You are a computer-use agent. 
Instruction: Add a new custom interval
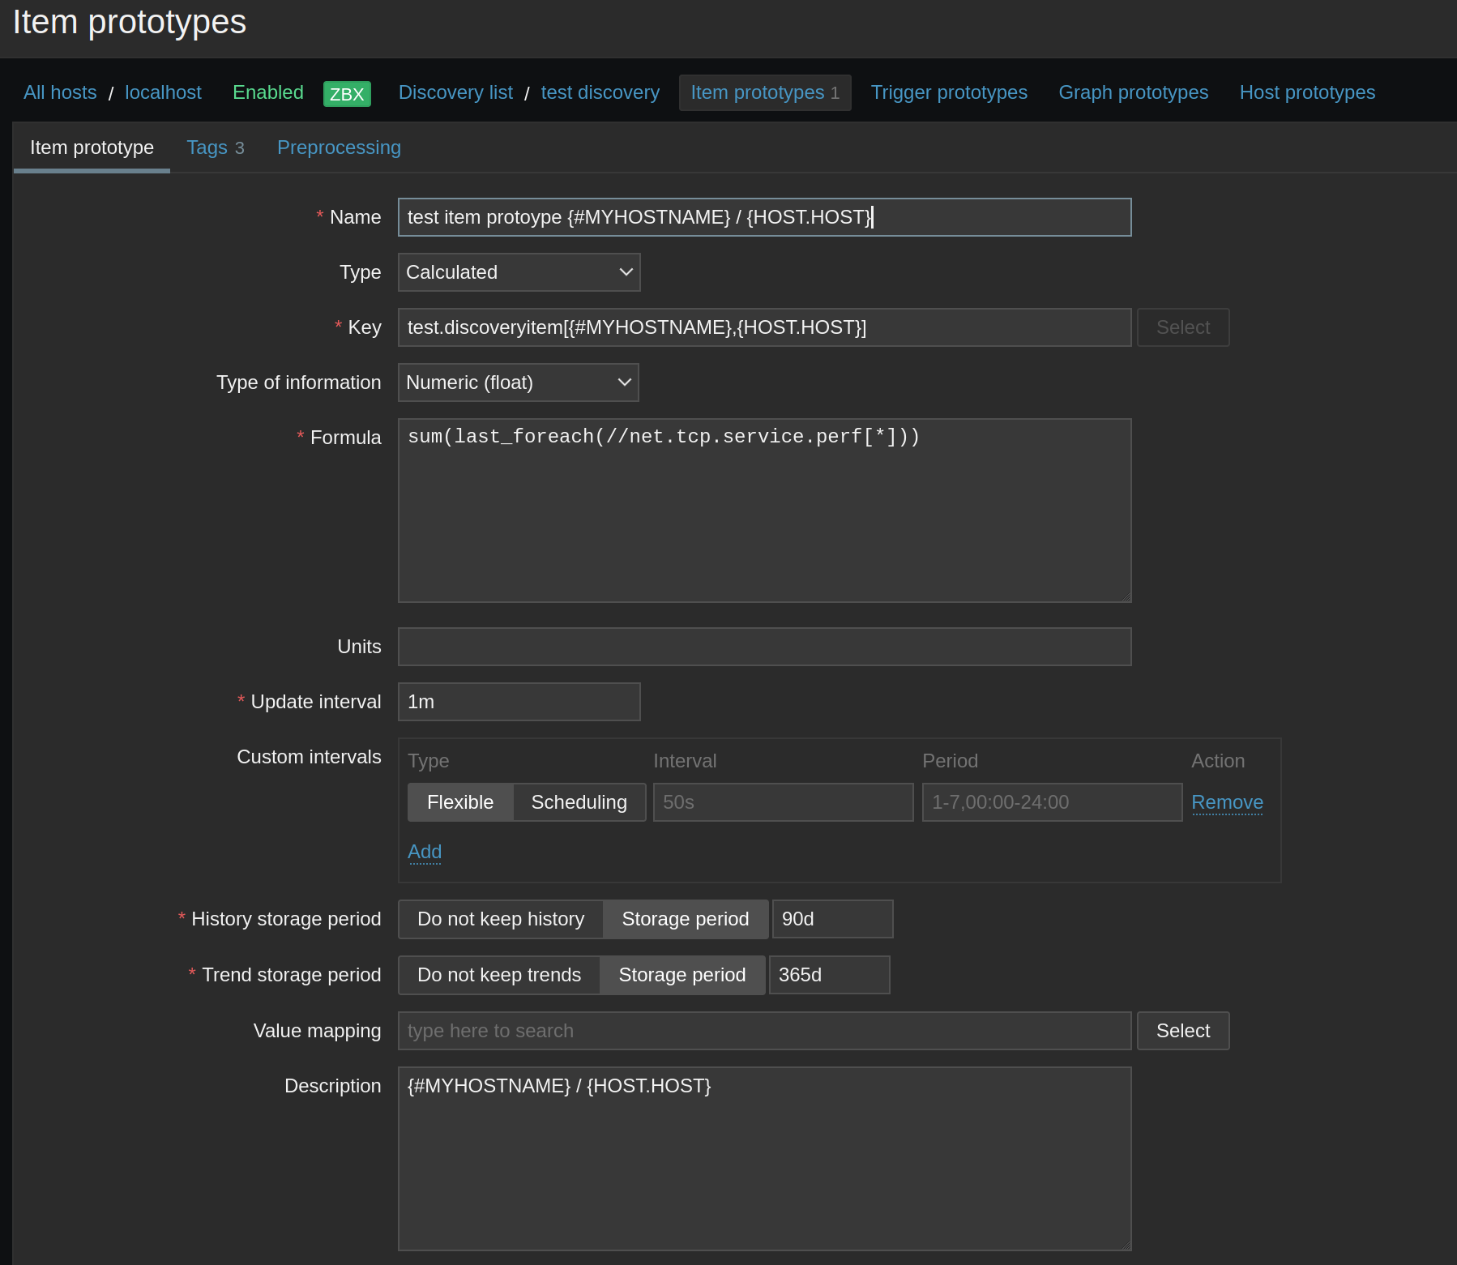(425, 852)
